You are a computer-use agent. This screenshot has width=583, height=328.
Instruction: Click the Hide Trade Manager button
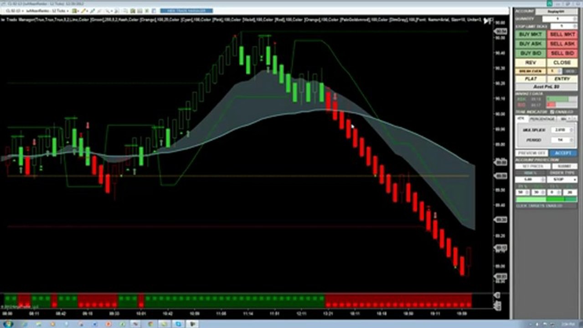(x=186, y=10)
